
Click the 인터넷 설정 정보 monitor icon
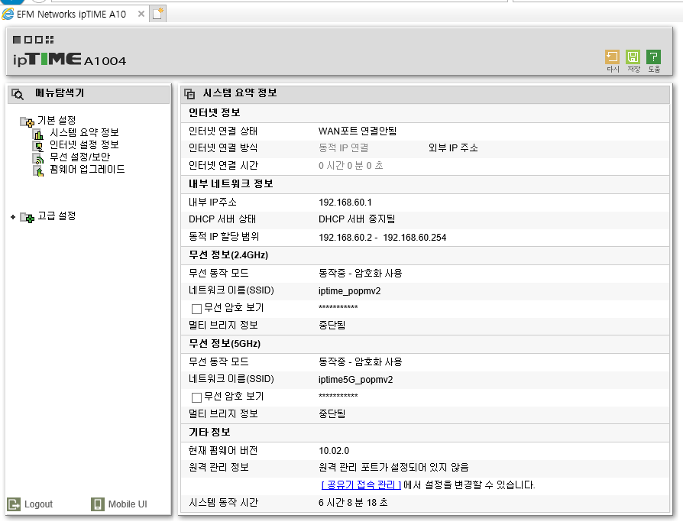[38, 146]
